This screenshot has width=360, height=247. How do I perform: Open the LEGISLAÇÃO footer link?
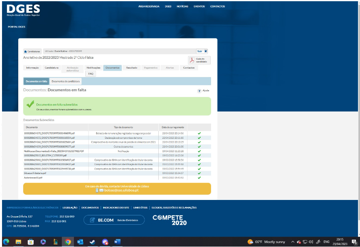[70, 208]
